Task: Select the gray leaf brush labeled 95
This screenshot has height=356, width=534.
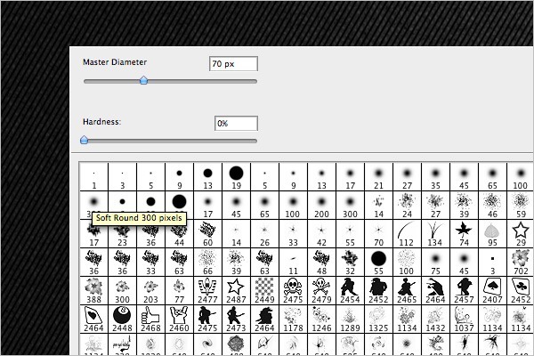Action: [x=492, y=234]
